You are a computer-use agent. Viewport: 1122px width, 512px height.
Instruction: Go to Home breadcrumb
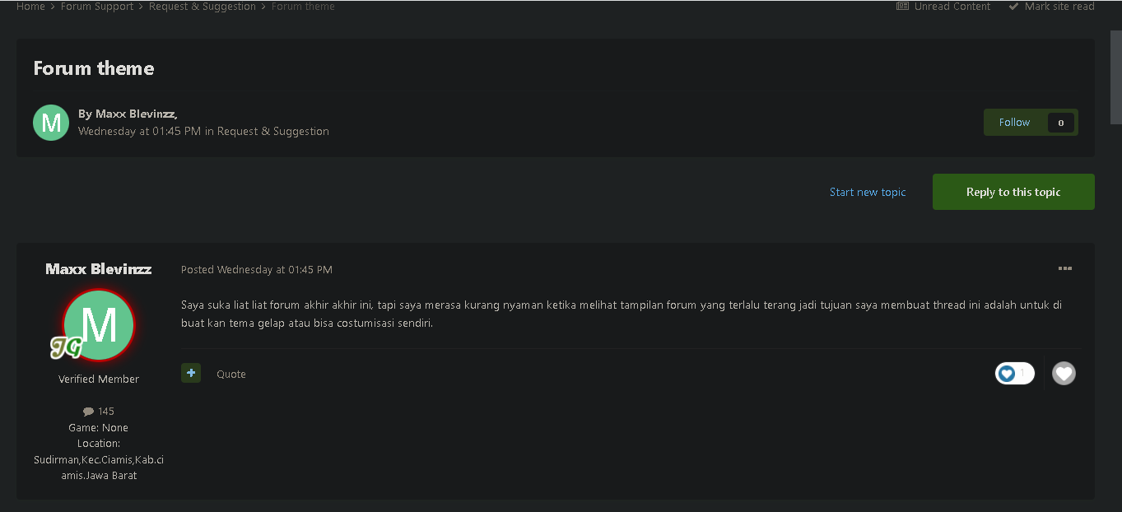30,6
